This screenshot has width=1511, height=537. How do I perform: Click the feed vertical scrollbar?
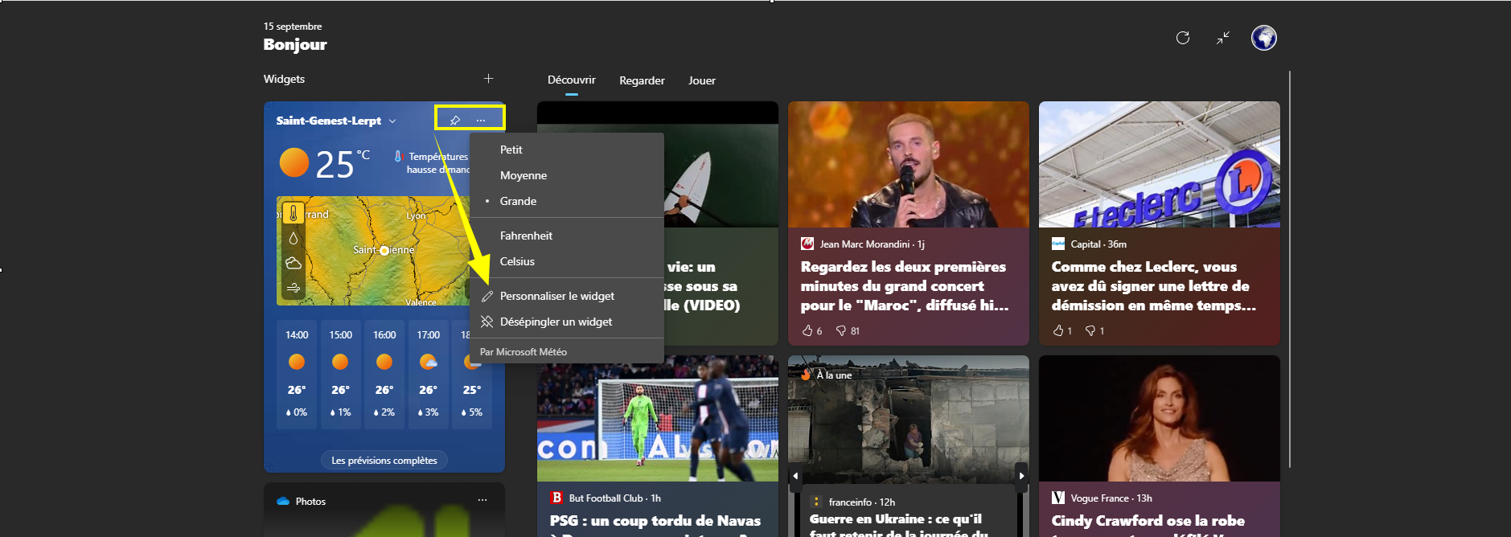click(x=1289, y=269)
